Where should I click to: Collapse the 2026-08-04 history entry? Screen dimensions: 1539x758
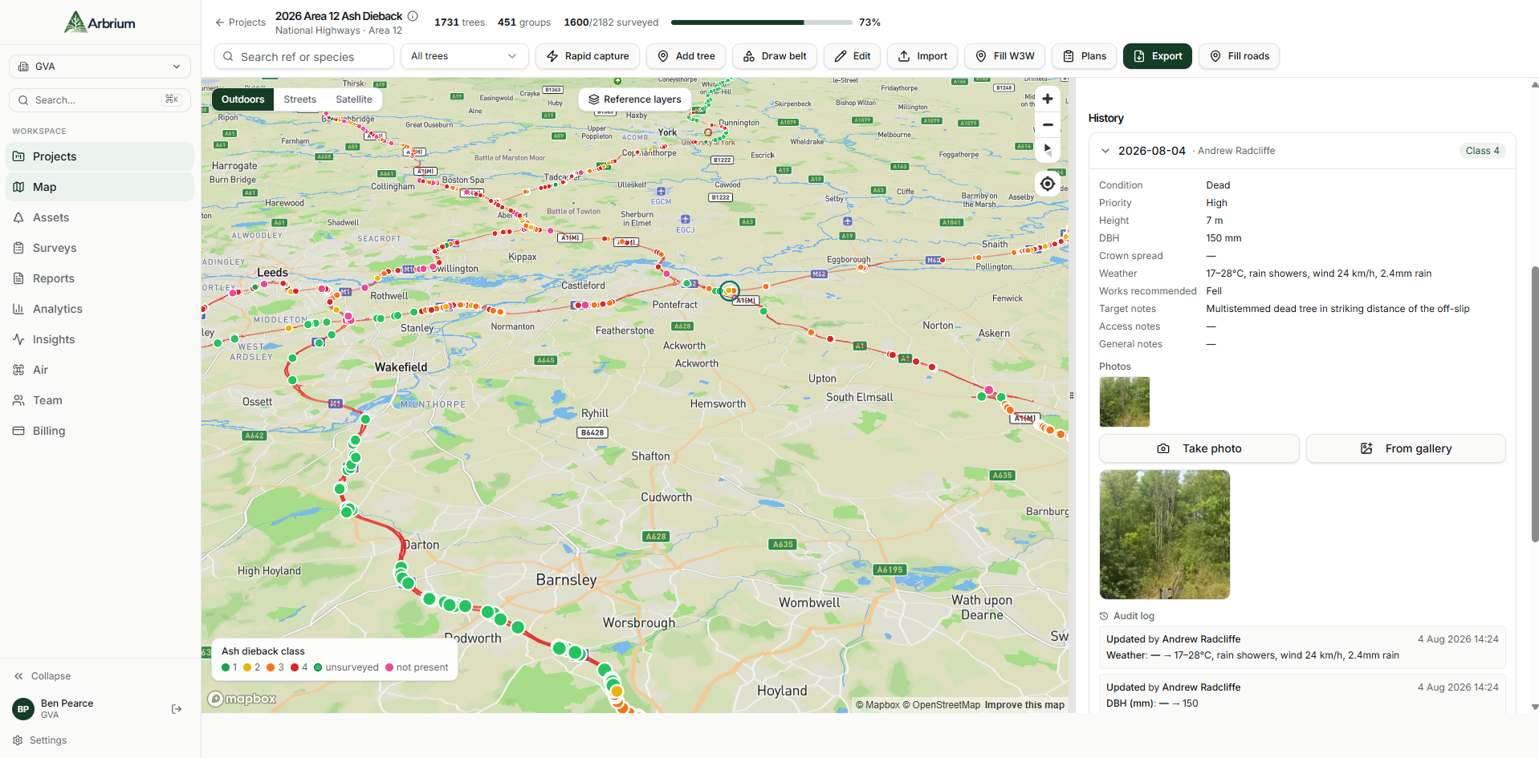(1105, 151)
